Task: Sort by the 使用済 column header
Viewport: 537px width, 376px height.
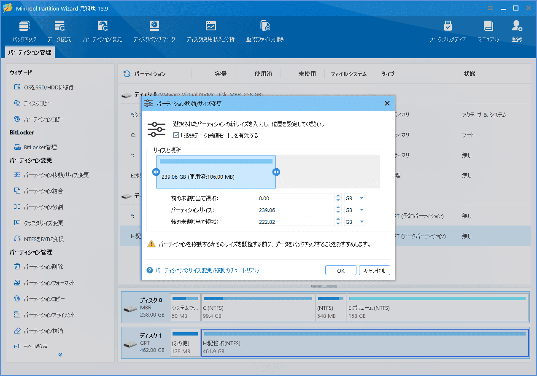Action: [263, 74]
